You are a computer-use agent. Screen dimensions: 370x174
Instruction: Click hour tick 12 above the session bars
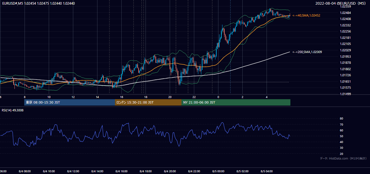point(73,97)
